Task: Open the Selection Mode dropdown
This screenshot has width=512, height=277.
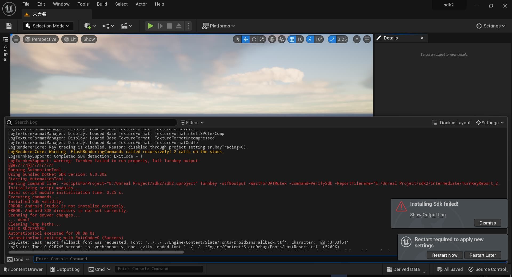Action: [48, 26]
